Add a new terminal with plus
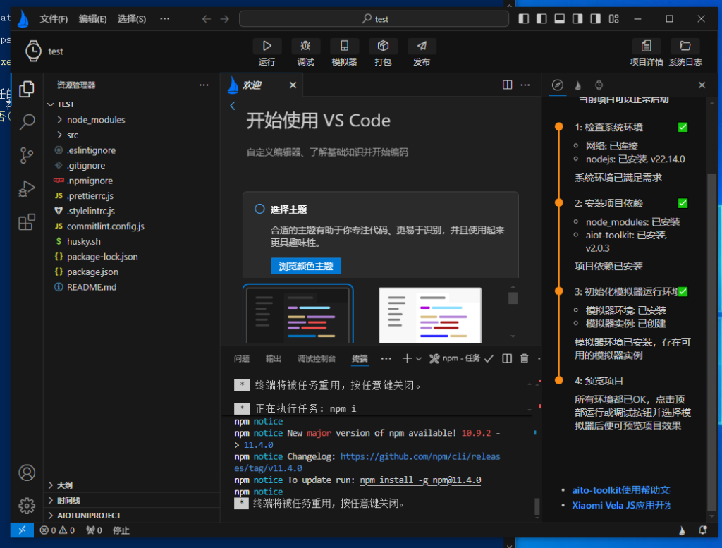This screenshot has height=548, width=722. coord(407,358)
